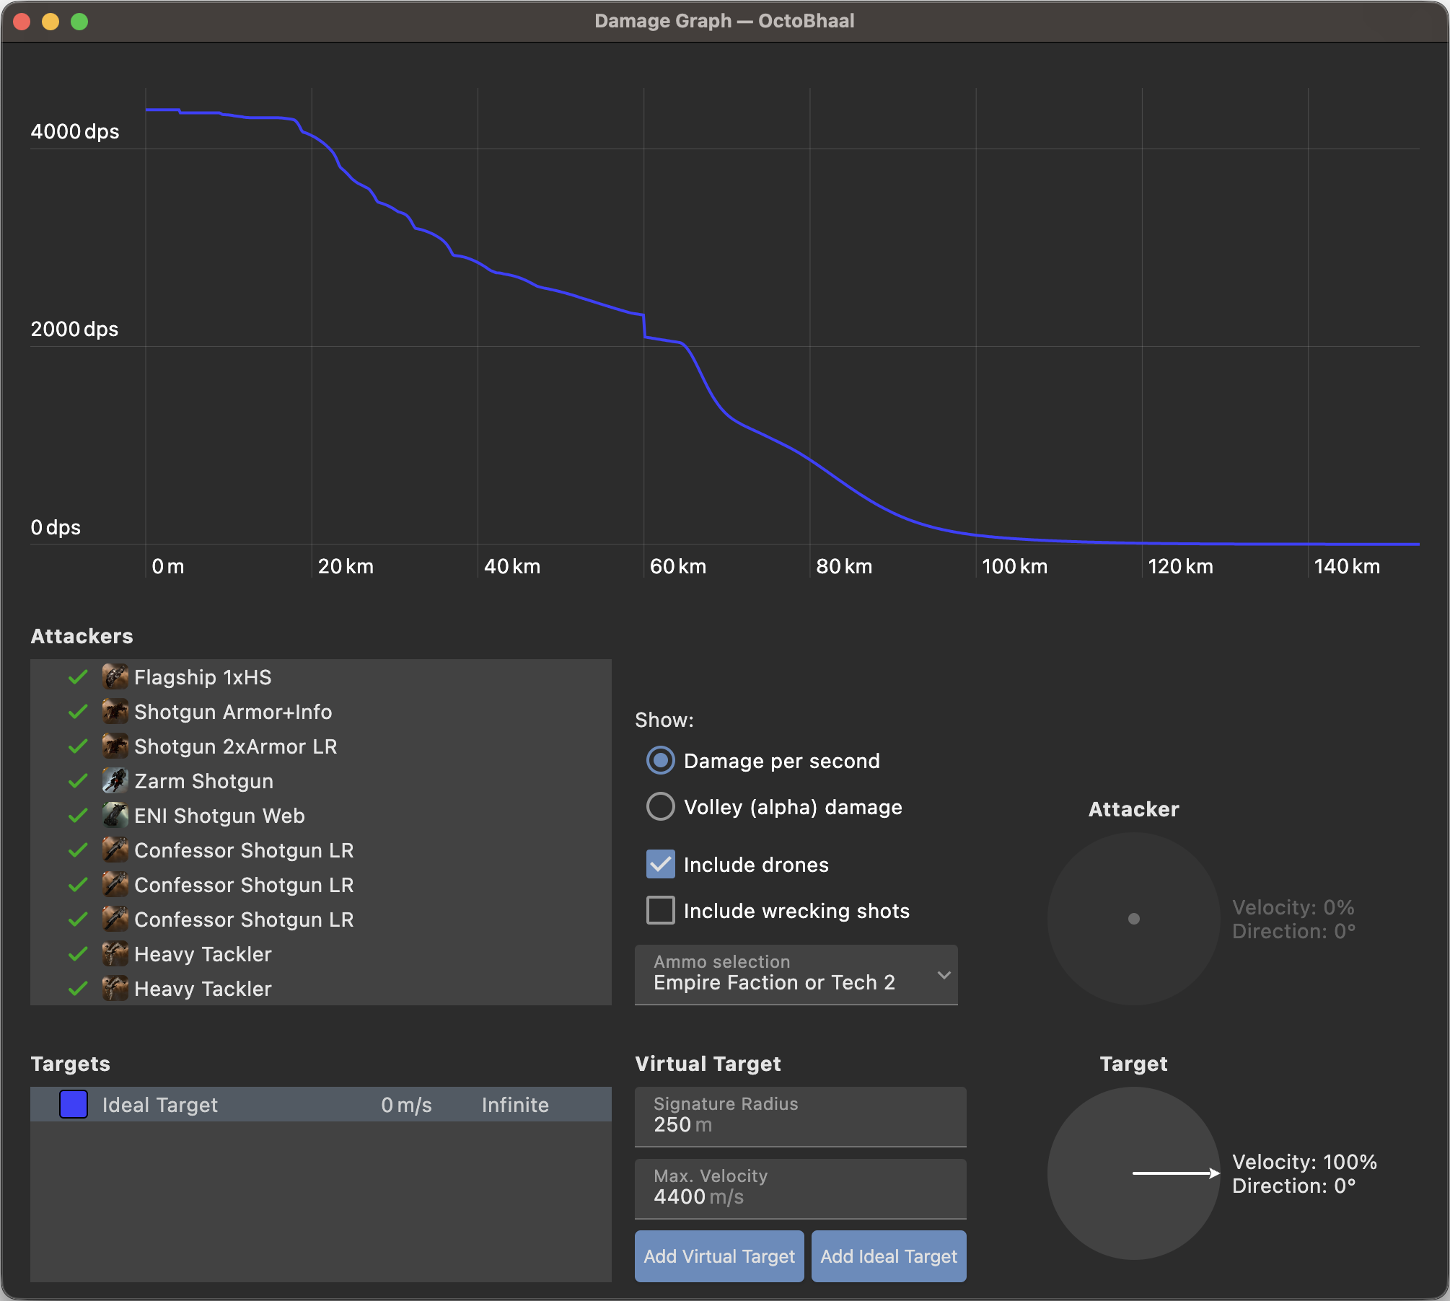The image size is (1450, 1301).
Task: Uncheck the Include drones checkbox
Action: [x=661, y=865]
